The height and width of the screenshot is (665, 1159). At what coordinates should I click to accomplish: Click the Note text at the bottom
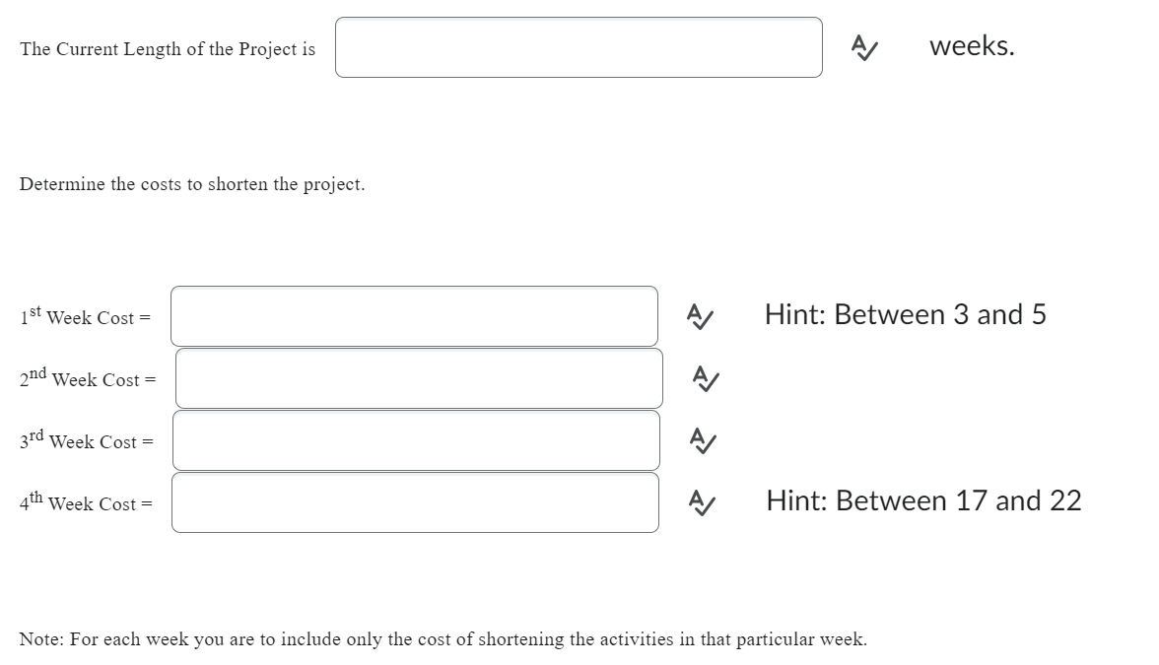point(445,638)
